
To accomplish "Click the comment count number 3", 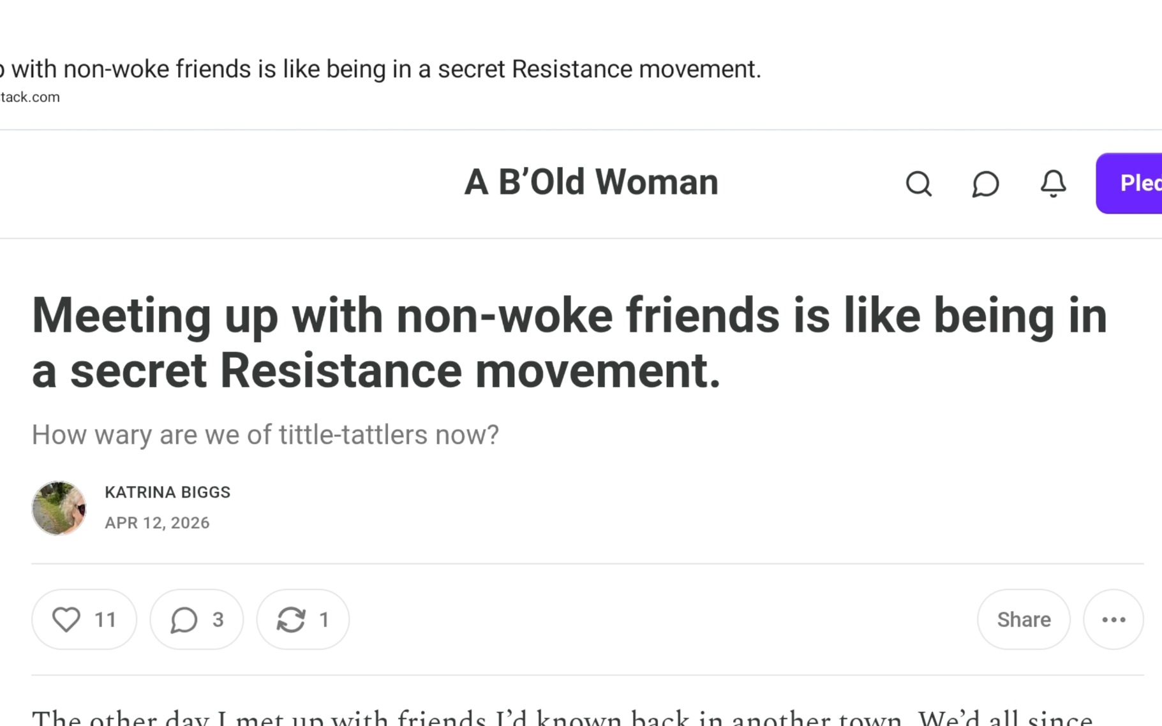I will (218, 619).
